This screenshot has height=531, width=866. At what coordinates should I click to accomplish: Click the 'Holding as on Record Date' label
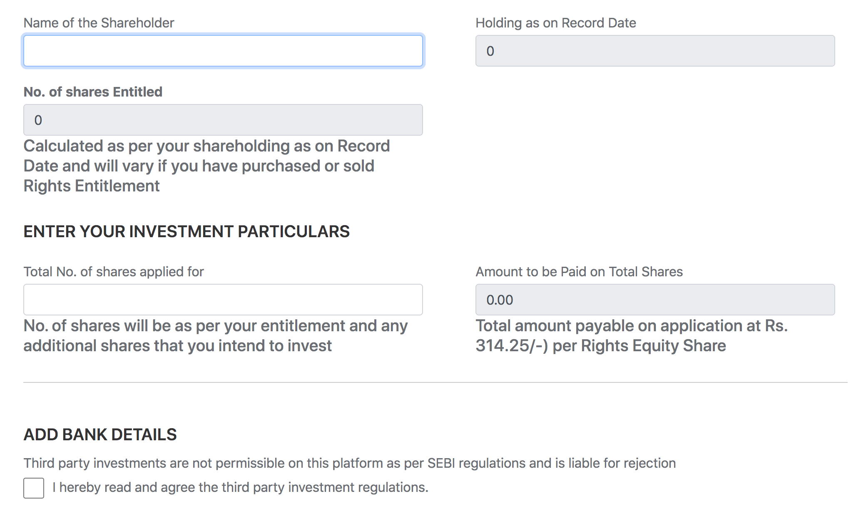[x=556, y=23]
